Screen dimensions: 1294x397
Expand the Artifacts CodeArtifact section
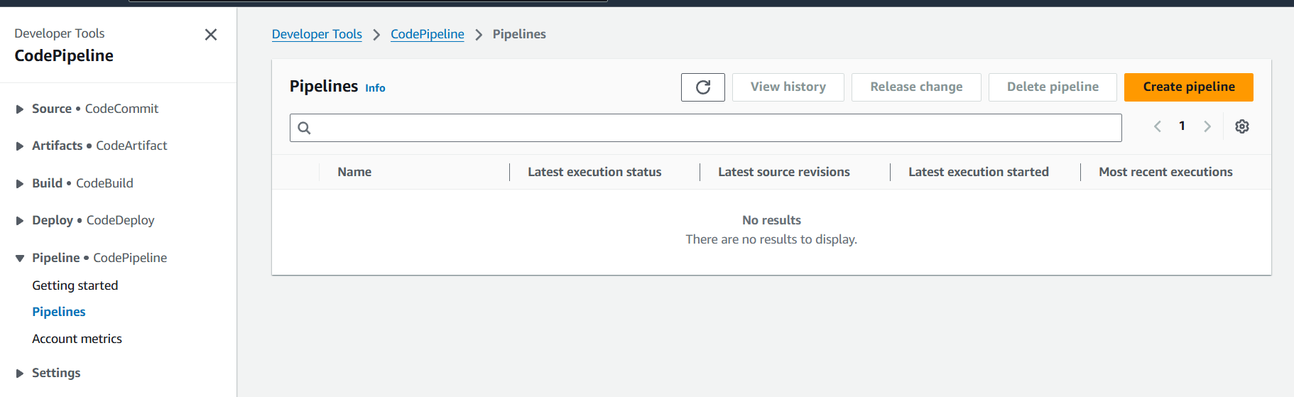[x=20, y=146]
